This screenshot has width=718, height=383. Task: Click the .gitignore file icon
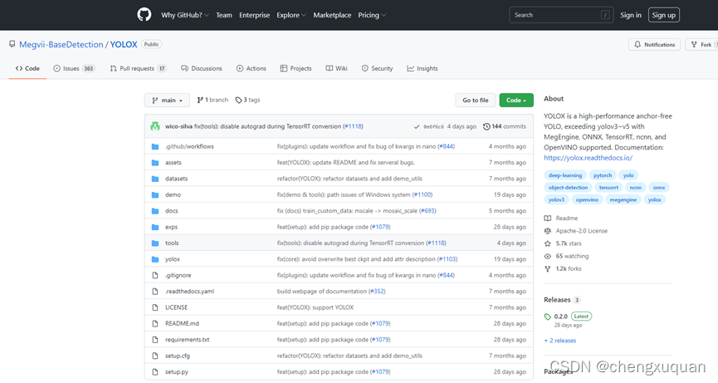(x=155, y=275)
